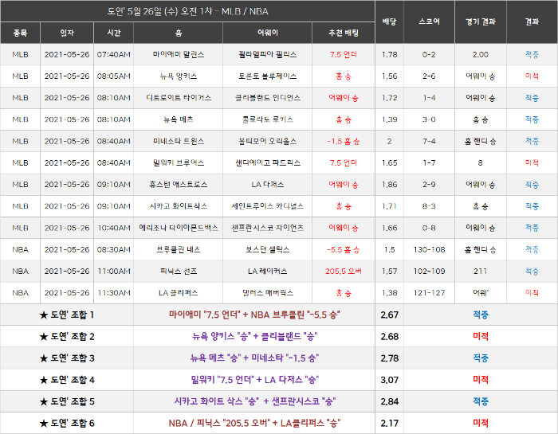Click the 조합 3 combination description text

point(254,358)
